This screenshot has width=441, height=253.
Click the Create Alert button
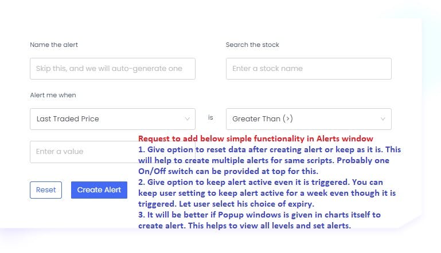tap(99, 190)
